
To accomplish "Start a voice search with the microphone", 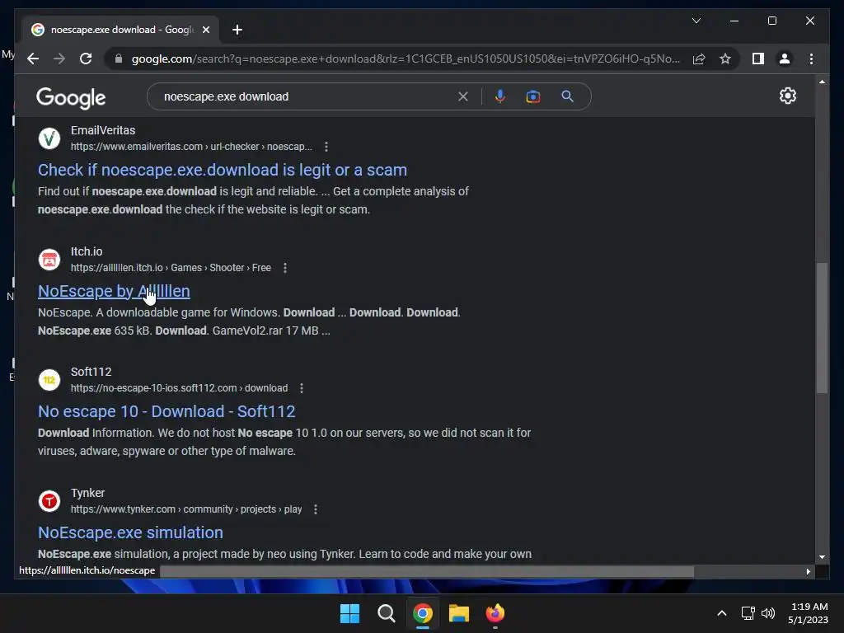I will (x=500, y=96).
